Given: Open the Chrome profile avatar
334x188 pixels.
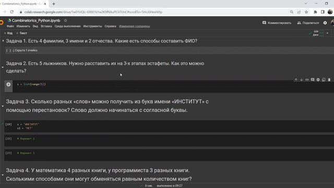Looking at the screenshot, I should coord(330,12).
